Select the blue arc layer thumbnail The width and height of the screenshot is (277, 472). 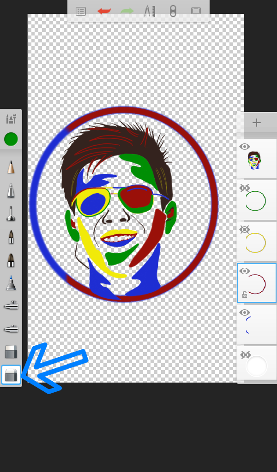(248, 325)
